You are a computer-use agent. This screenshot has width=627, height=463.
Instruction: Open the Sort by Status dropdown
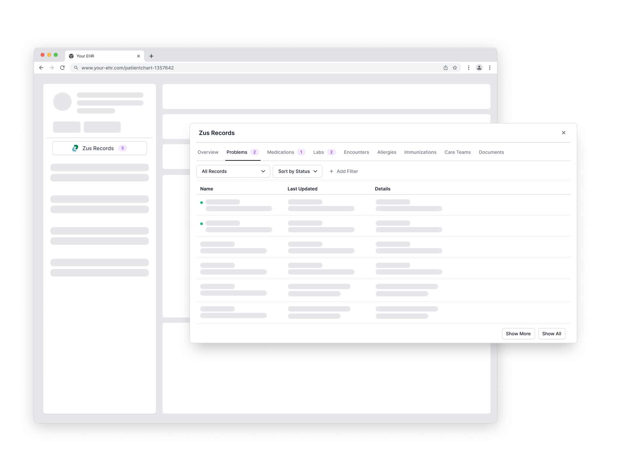[x=298, y=171]
